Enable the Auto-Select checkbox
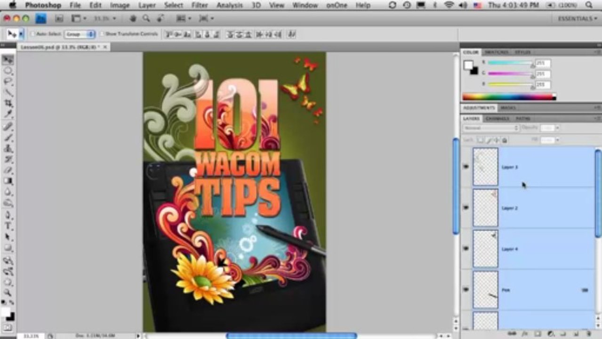602x339 pixels. (32, 34)
